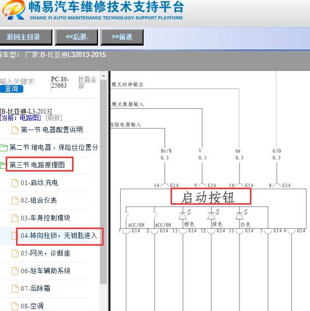Click the page icon beside 08-空调
310x311 pixels.
tap(15, 306)
